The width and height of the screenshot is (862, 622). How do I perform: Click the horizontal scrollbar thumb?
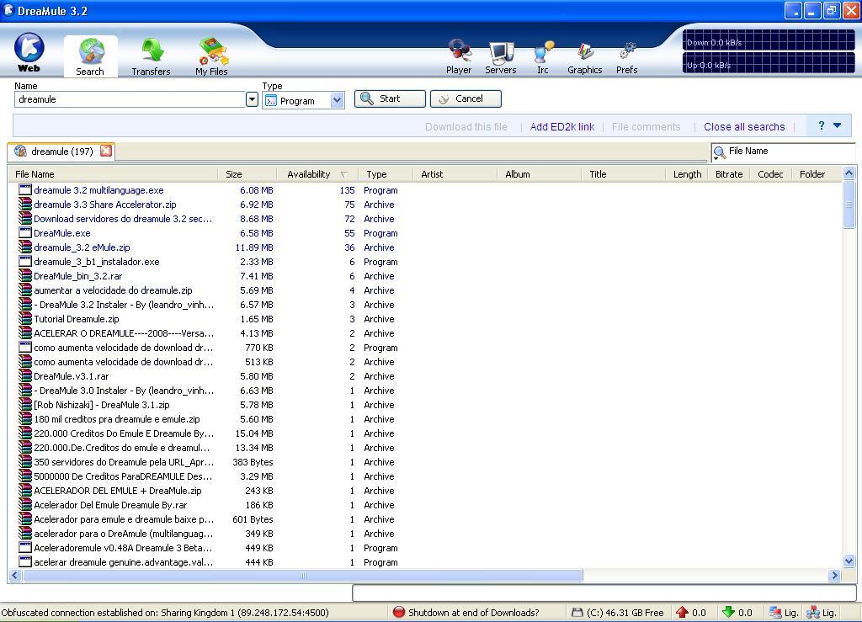tap(302, 576)
